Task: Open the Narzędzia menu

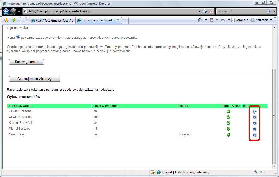Action: (x=261, y=20)
